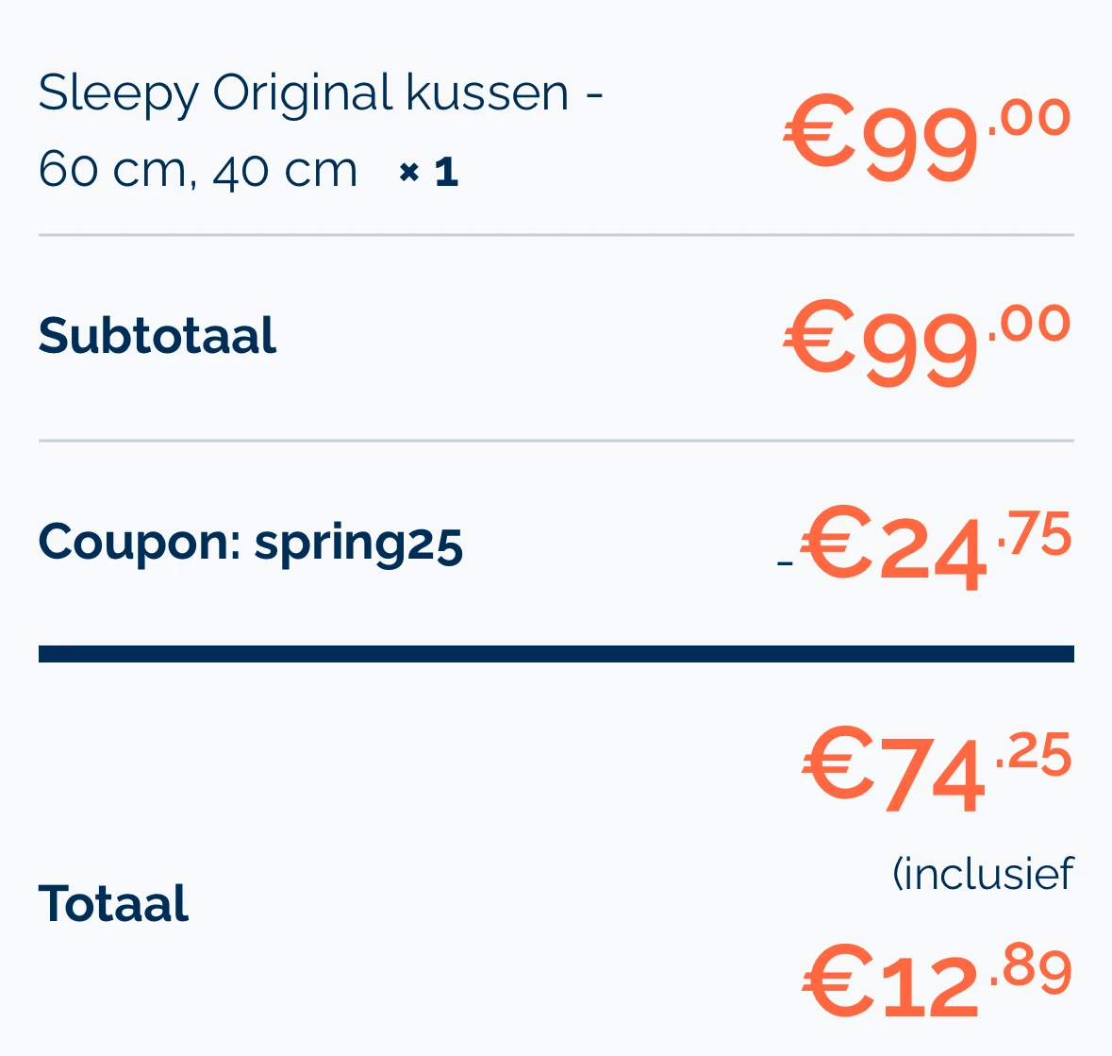
Task: Click the multiplication symbol before the quantity
Action: pos(408,172)
